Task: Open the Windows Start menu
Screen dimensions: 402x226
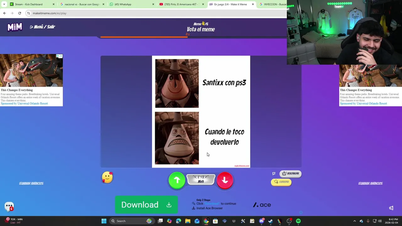Action: [104, 221]
